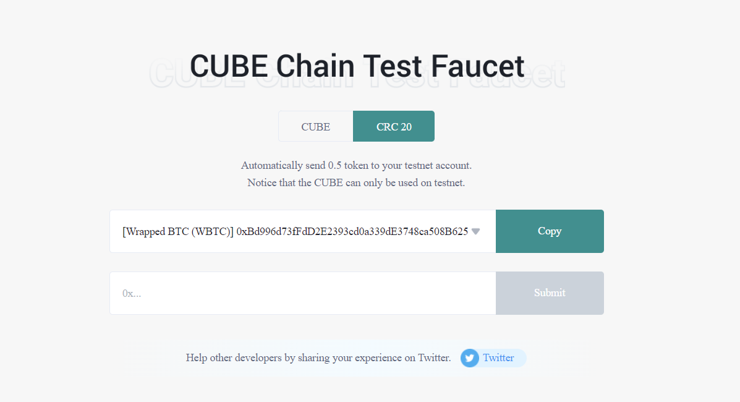Viewport: 740px width, 402px height.
Task: Click the CUBE Chain Test Faucet heading
Action: pos(357,66)
